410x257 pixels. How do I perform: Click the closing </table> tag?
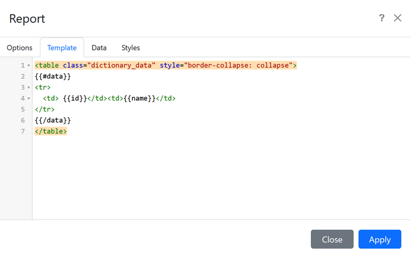[x=51, y=132]
